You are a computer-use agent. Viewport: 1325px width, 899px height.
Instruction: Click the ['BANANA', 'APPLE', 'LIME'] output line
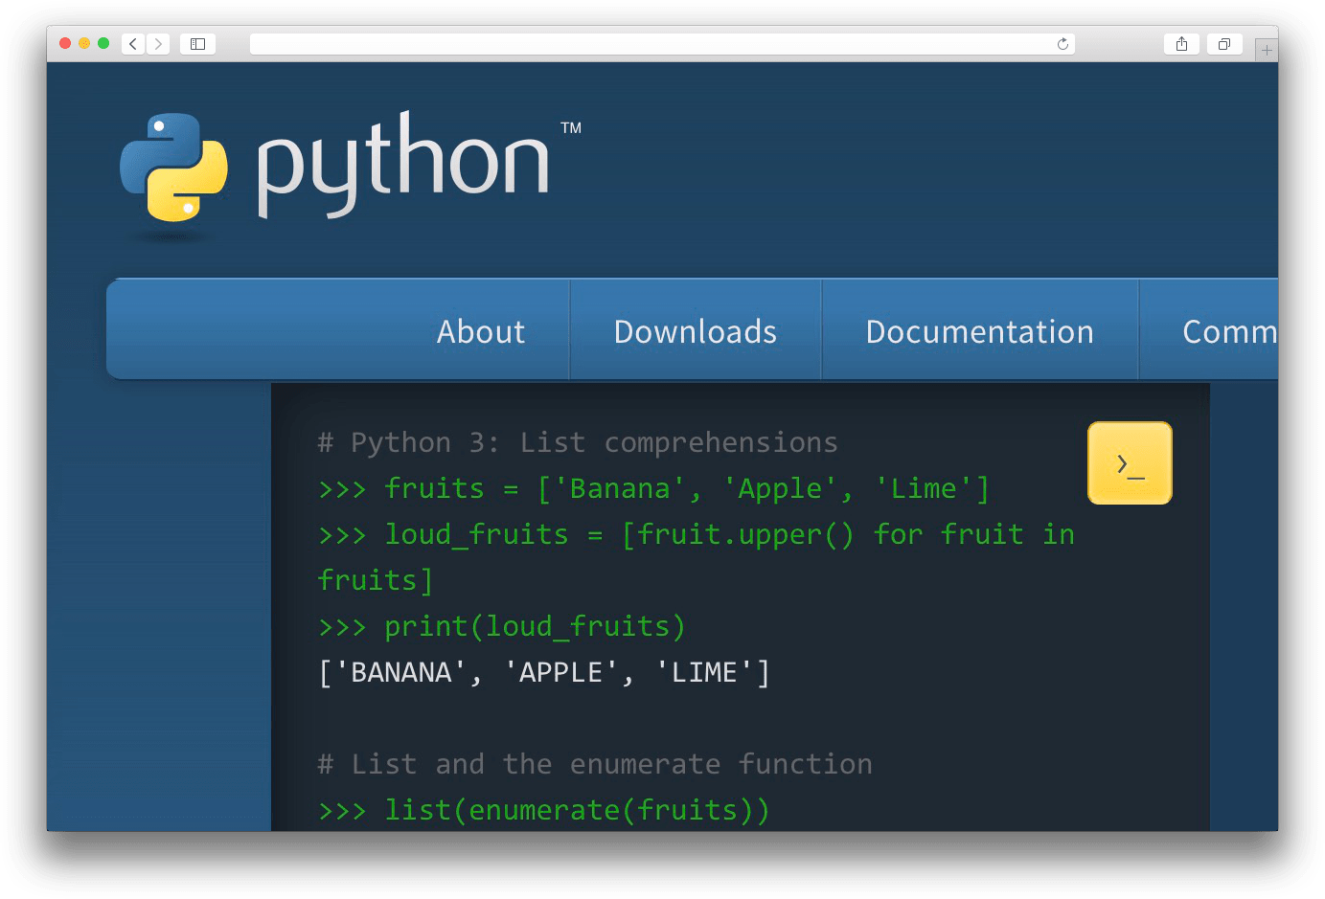coord(544,672)
